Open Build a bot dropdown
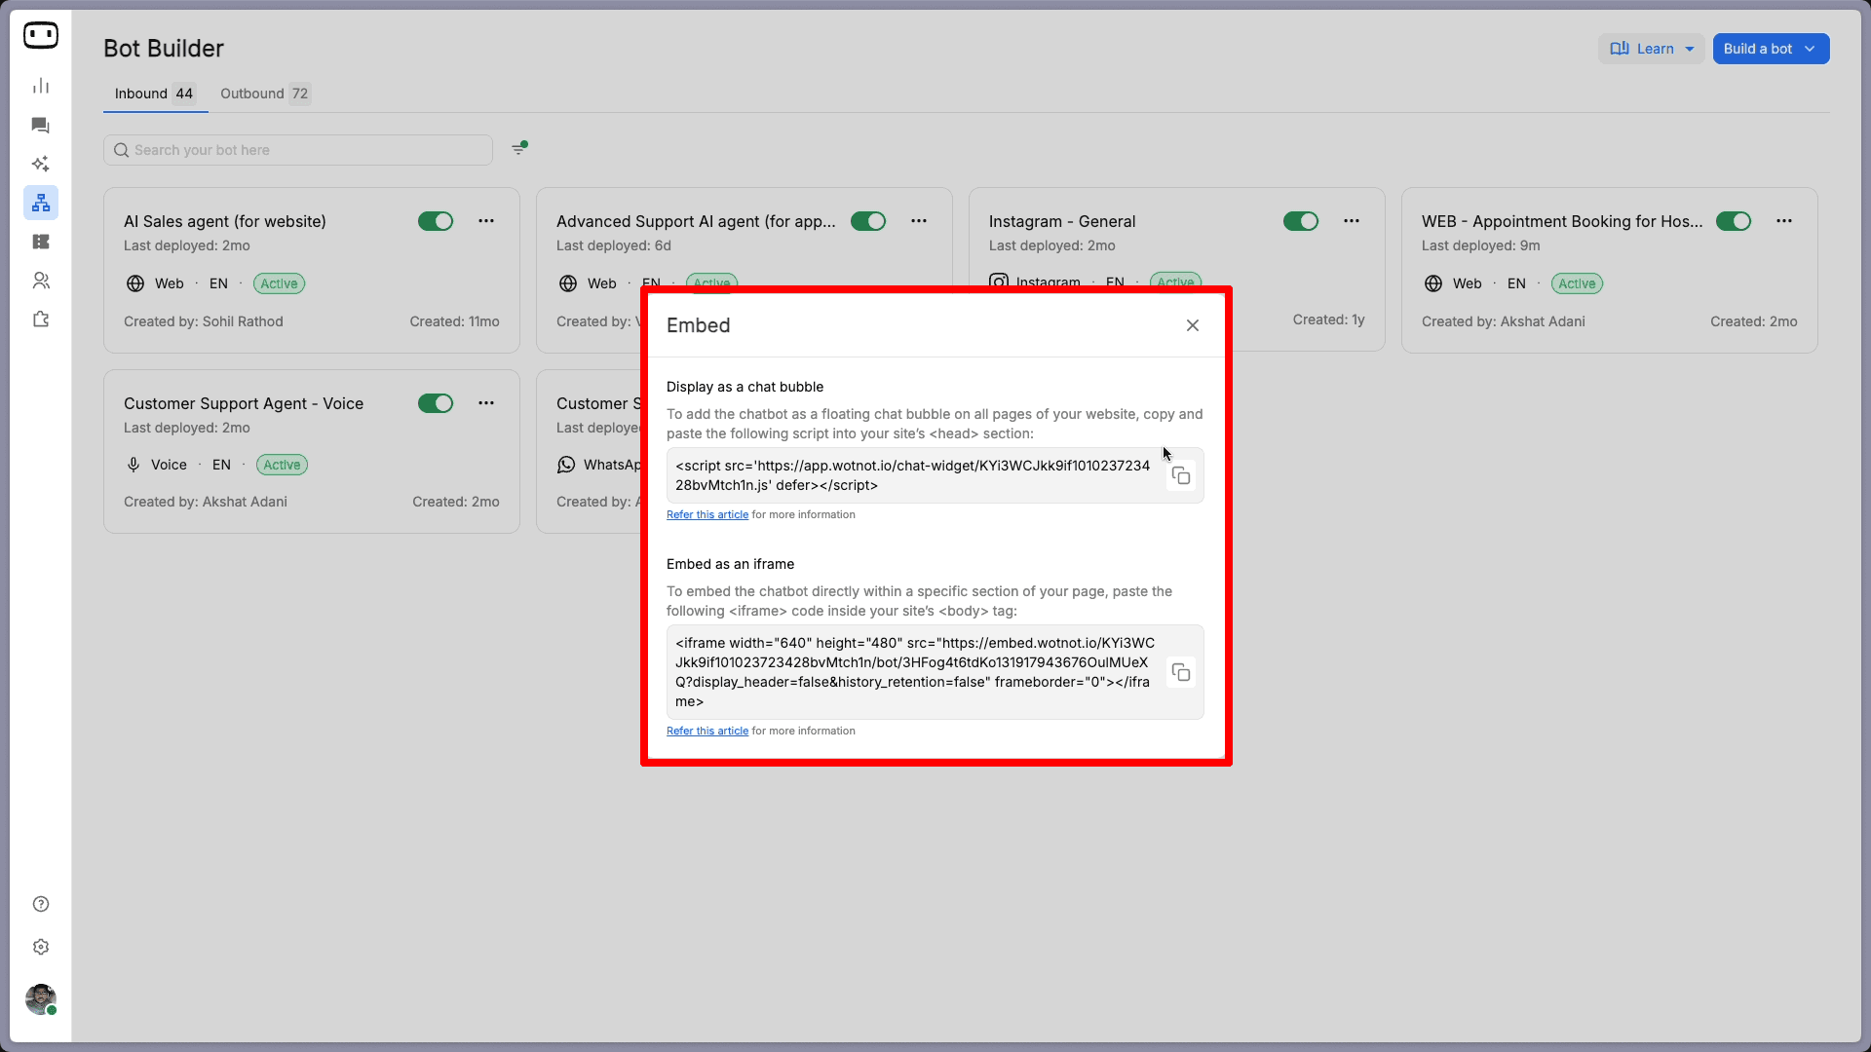Image resolution: width=1871 pixels, height=1052 pixels. (x=1771, y=49)
